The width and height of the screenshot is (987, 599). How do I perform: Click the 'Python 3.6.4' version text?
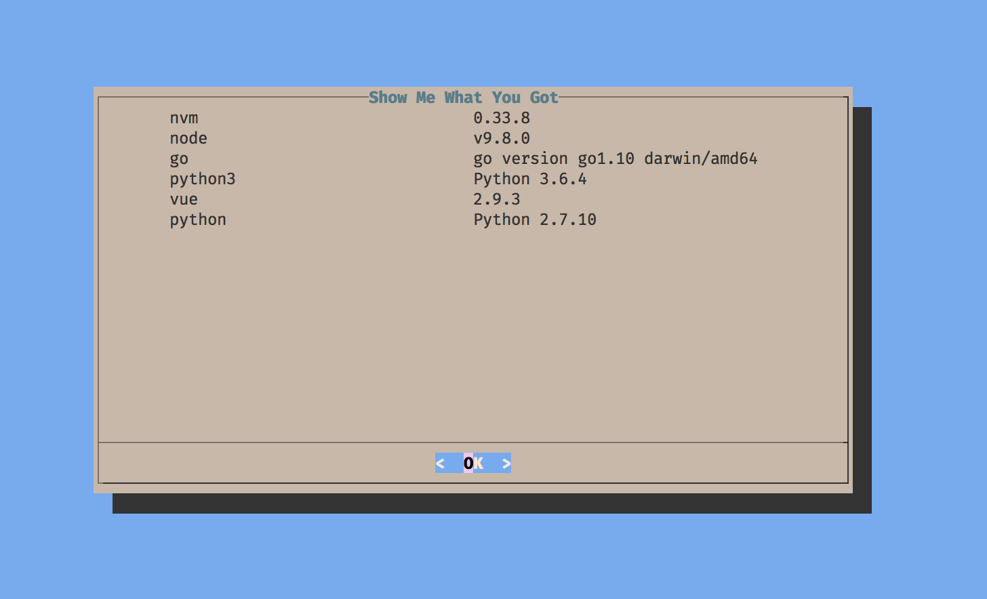click(530, 180)
